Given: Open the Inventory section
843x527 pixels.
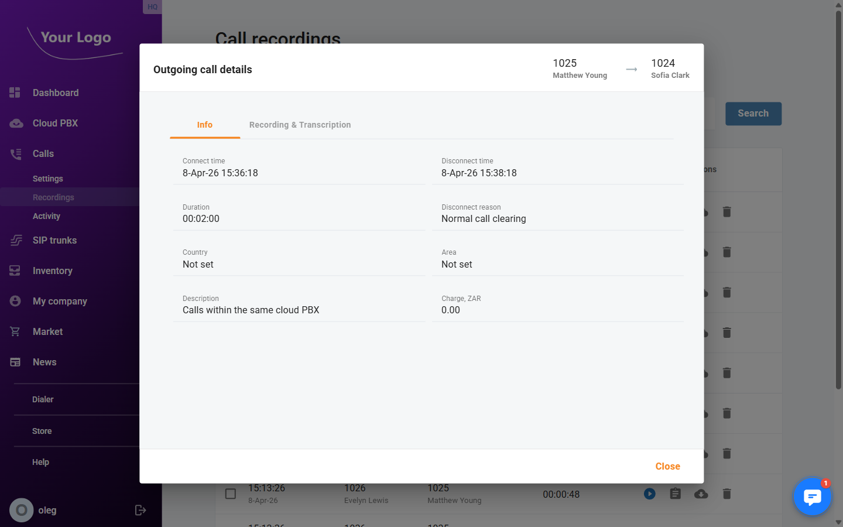Looking at the screenshot, I should click(x=53, y=271).
